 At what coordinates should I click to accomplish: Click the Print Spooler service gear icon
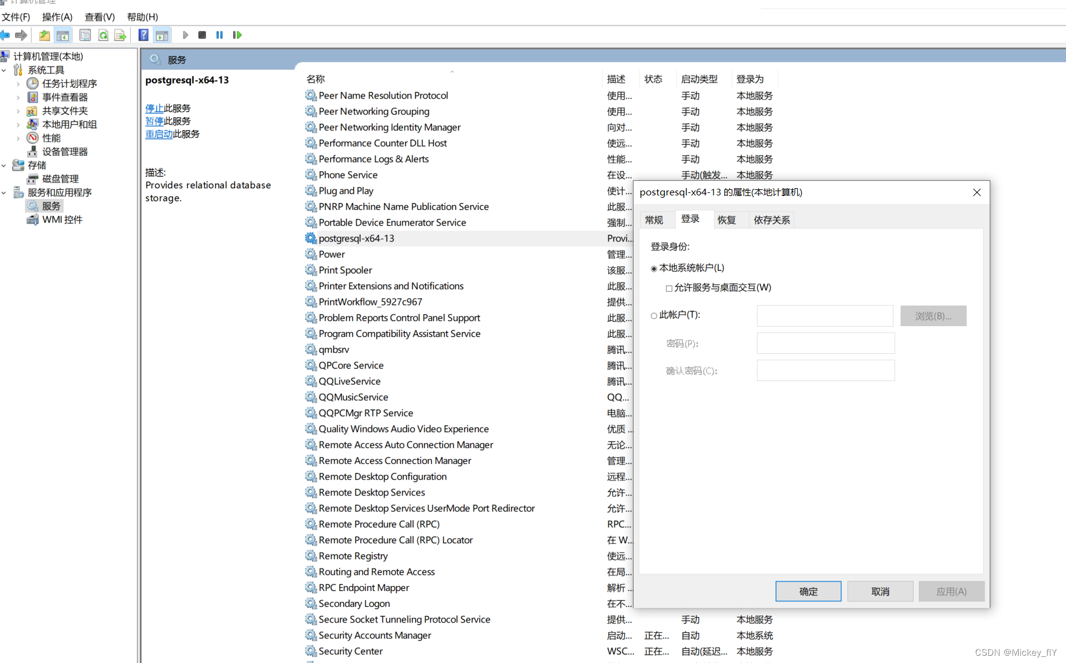pos(311,270)
